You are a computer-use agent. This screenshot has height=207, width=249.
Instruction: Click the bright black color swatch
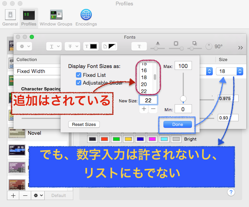93,139
